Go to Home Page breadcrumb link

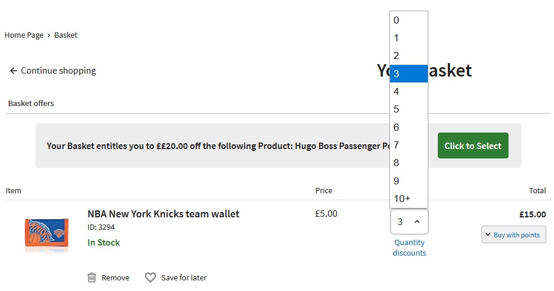(x=24, y=35)
